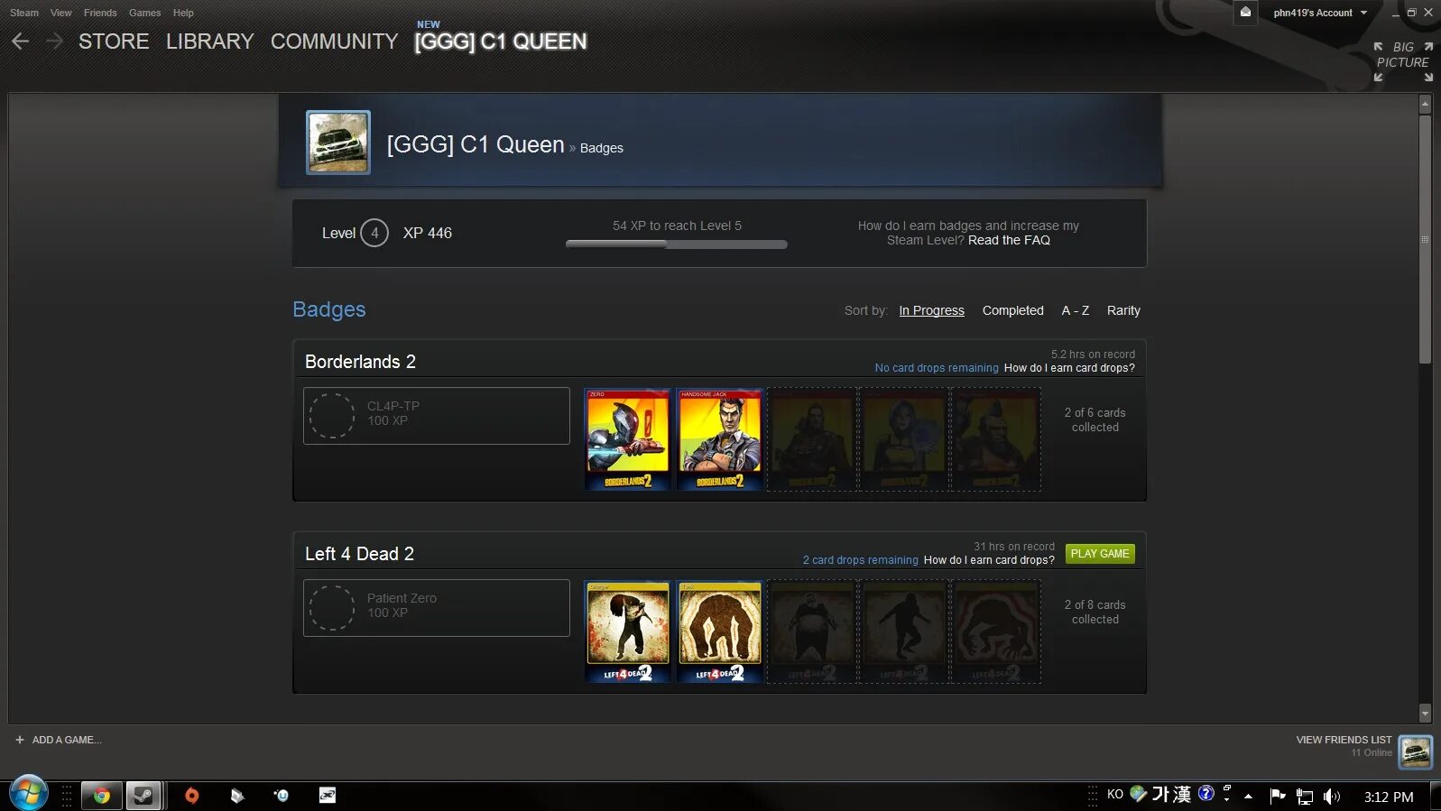
Task: Click '2 of 6 cards collected' text
Action: (1095, 420)
